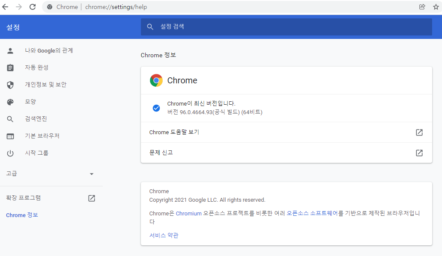Open 확장 프로그램 link in sidebar

coord(24,198)
